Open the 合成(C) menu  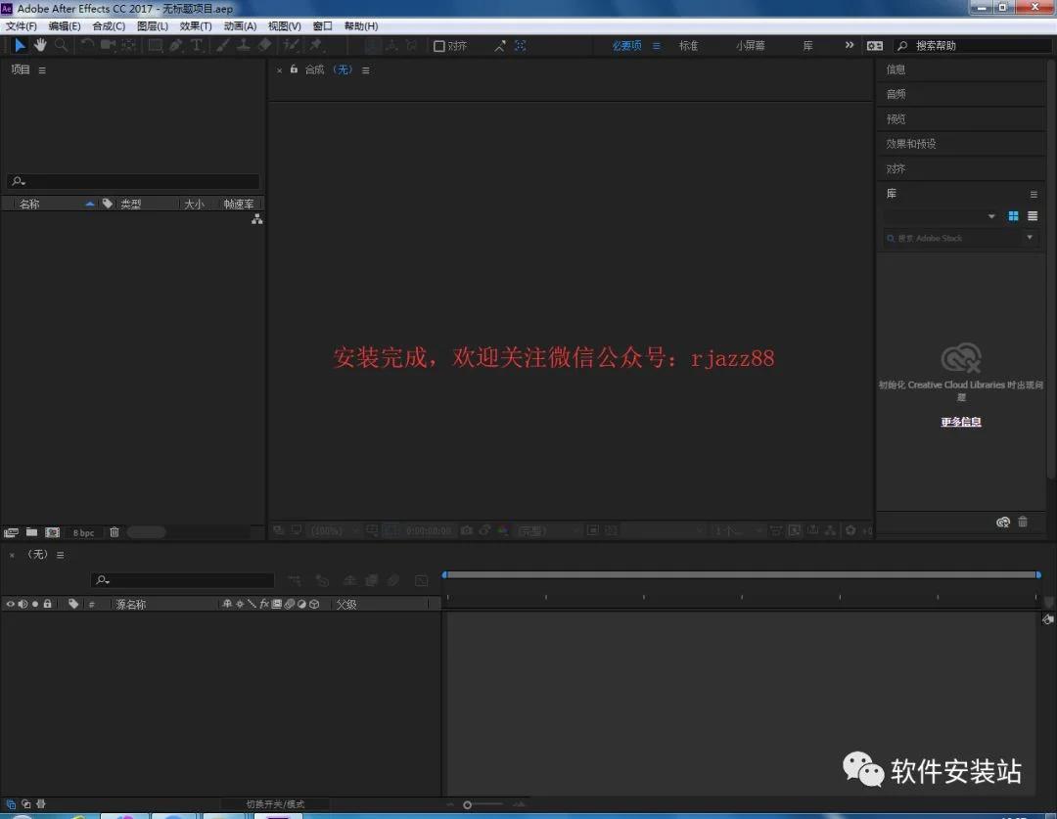pos(109,26)
